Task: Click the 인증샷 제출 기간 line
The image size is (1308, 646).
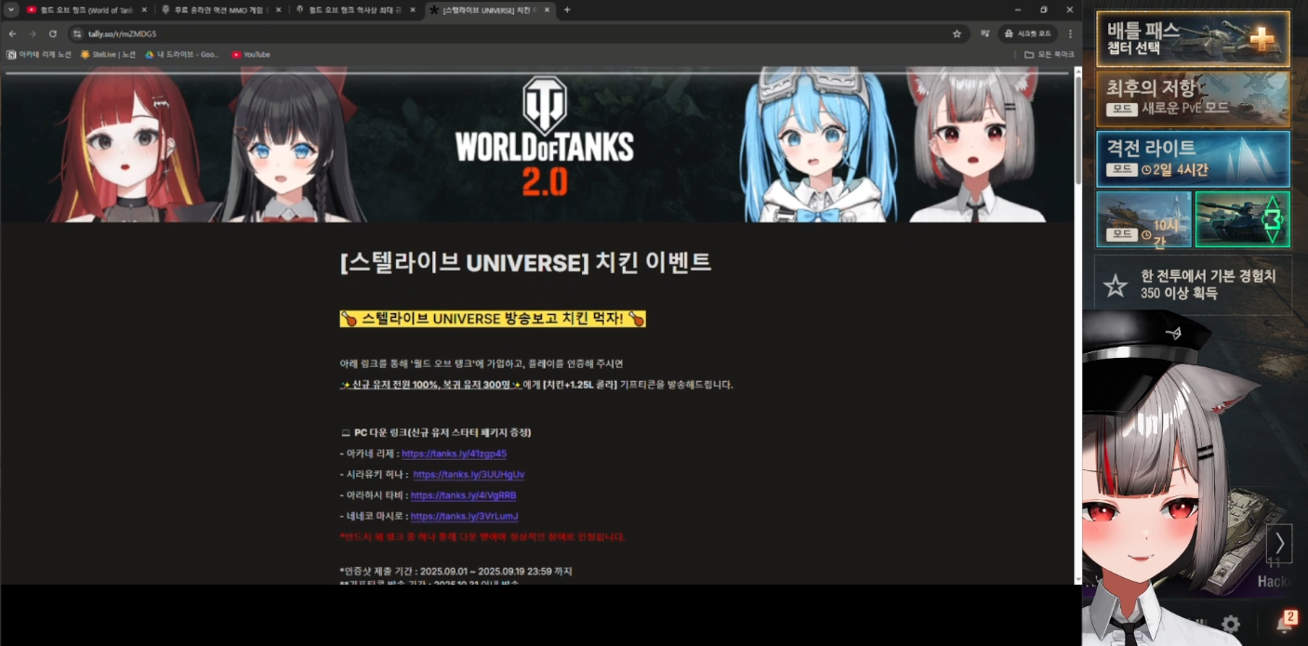Action: 456,571
